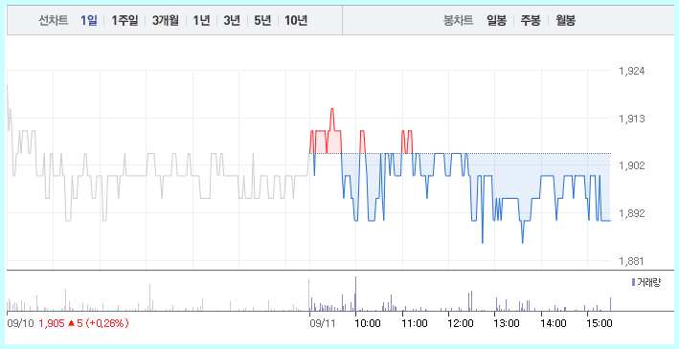Click the 1,881 price axis label
The width and height of the screenshot is (679, 349).
[x=632, y=261]
